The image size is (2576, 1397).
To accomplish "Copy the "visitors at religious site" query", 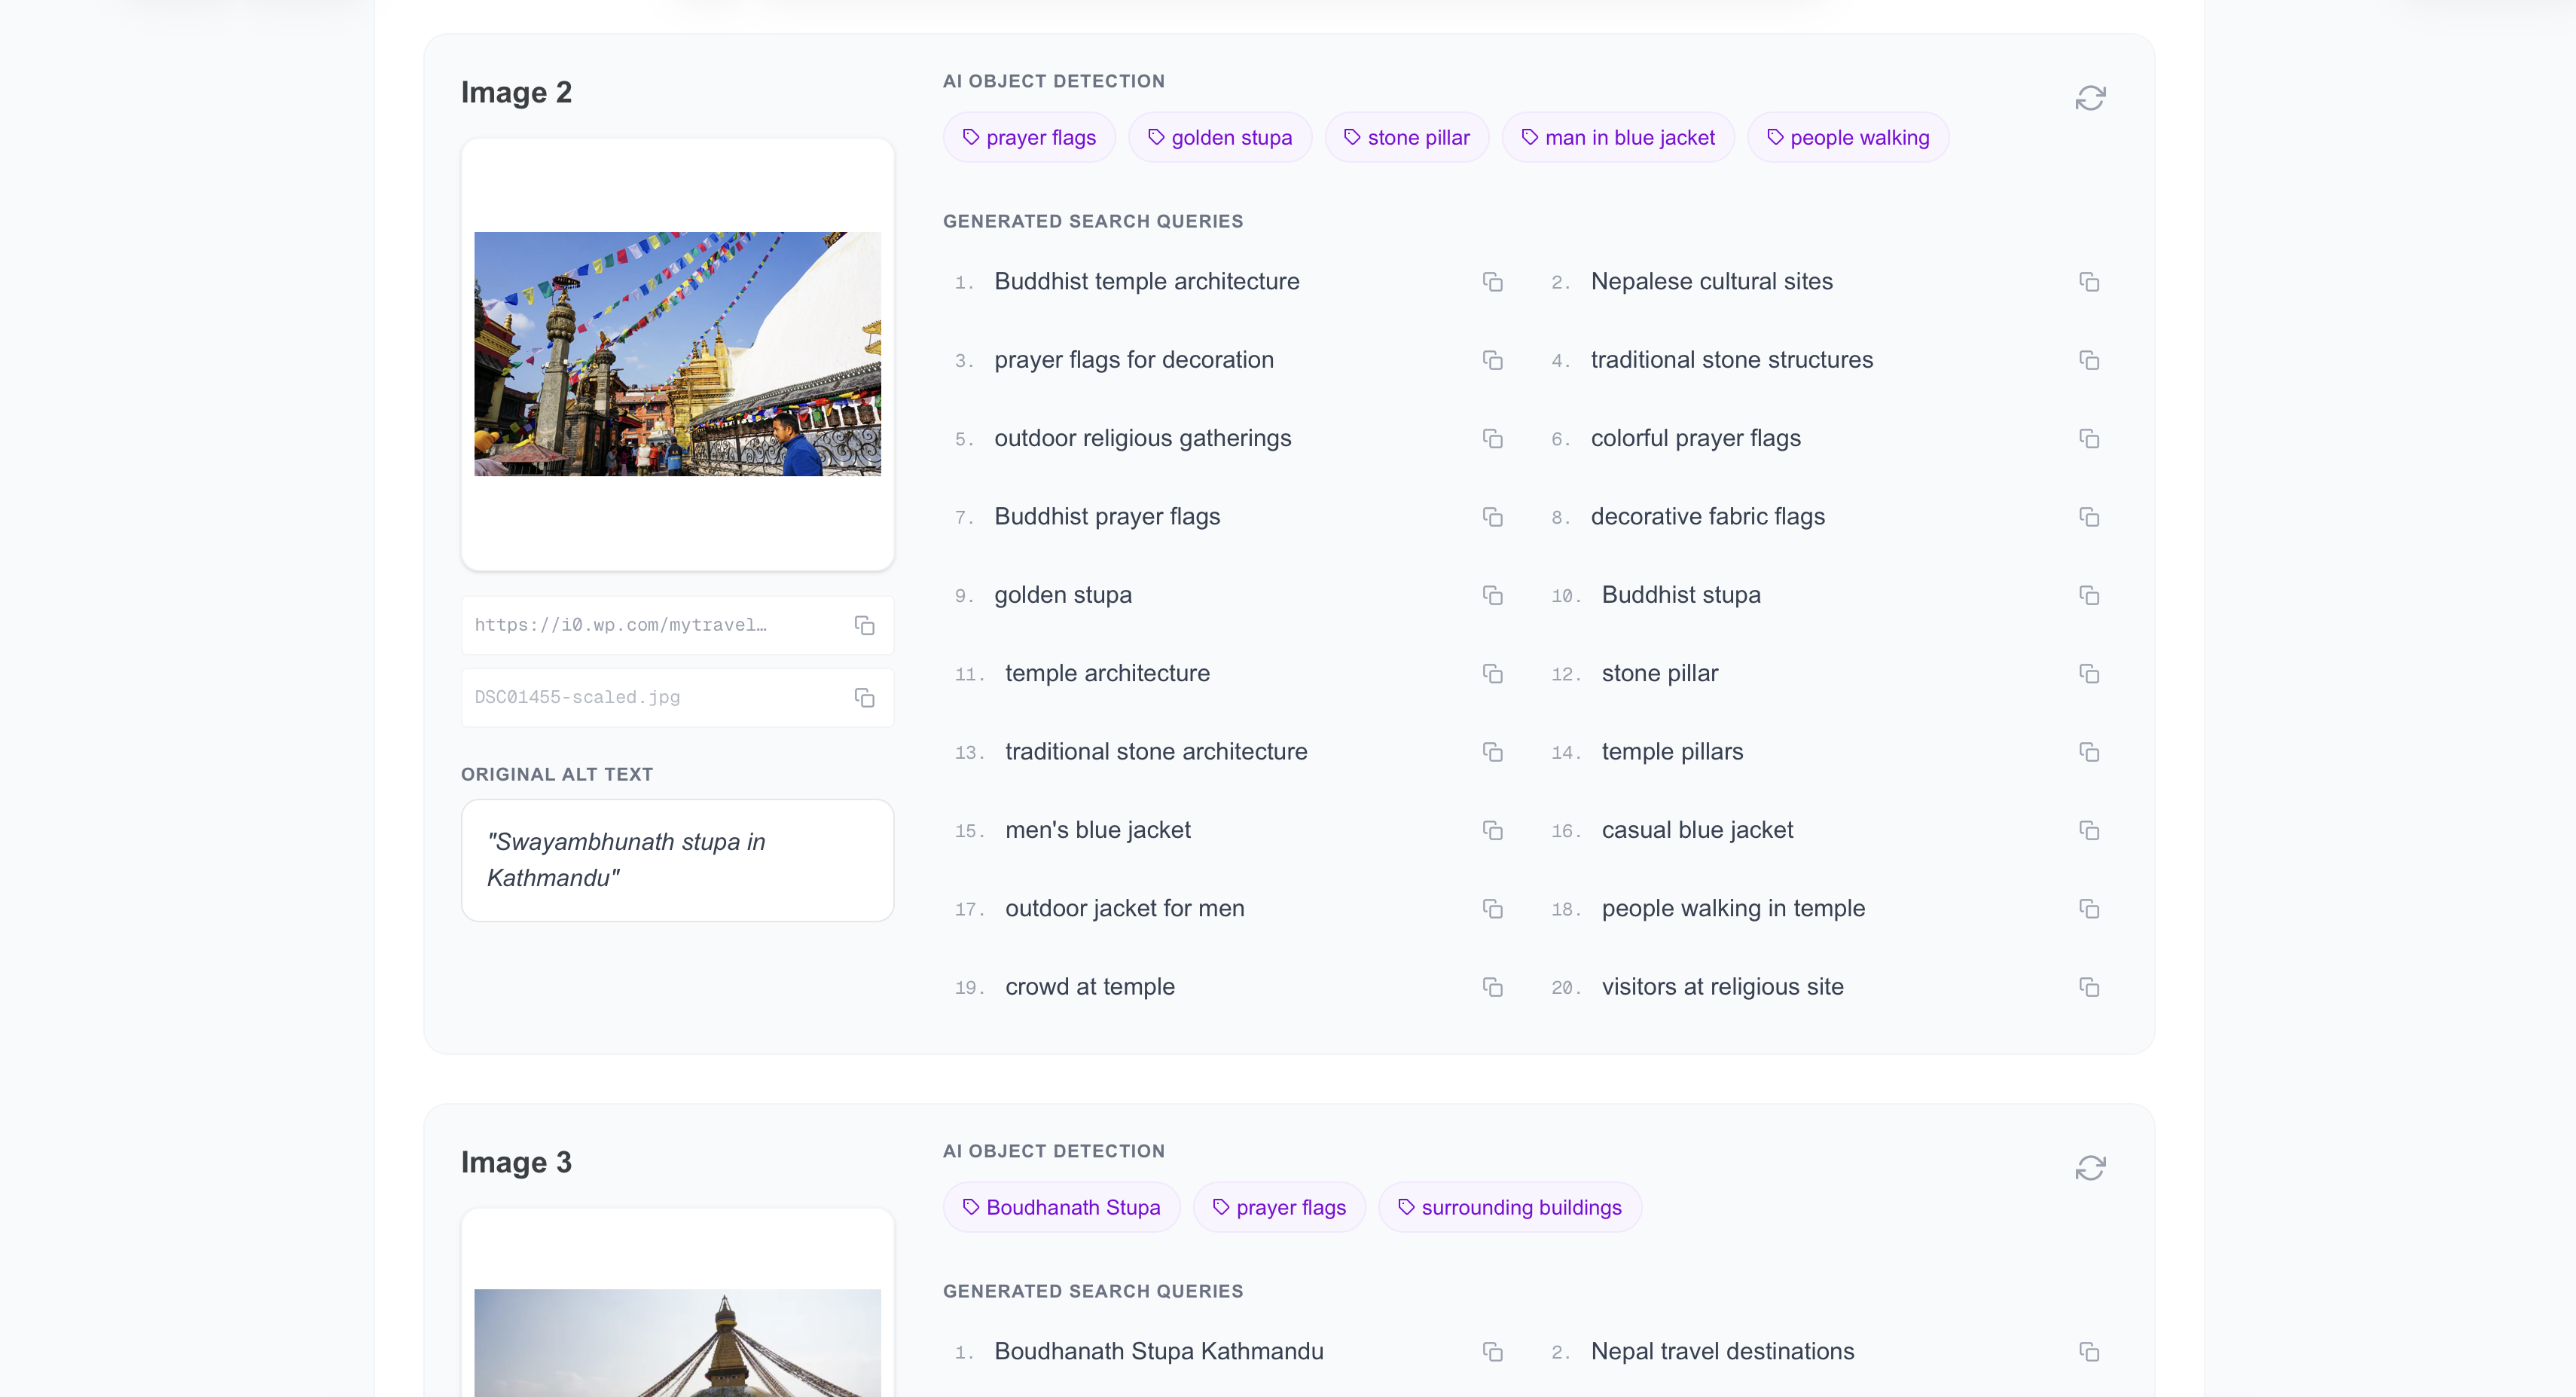I will [2090, 986].
